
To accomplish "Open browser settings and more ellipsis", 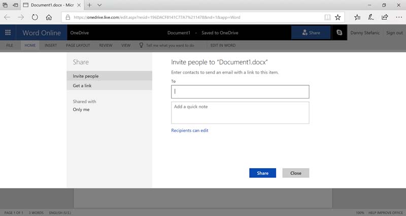I will coord(399,17).
